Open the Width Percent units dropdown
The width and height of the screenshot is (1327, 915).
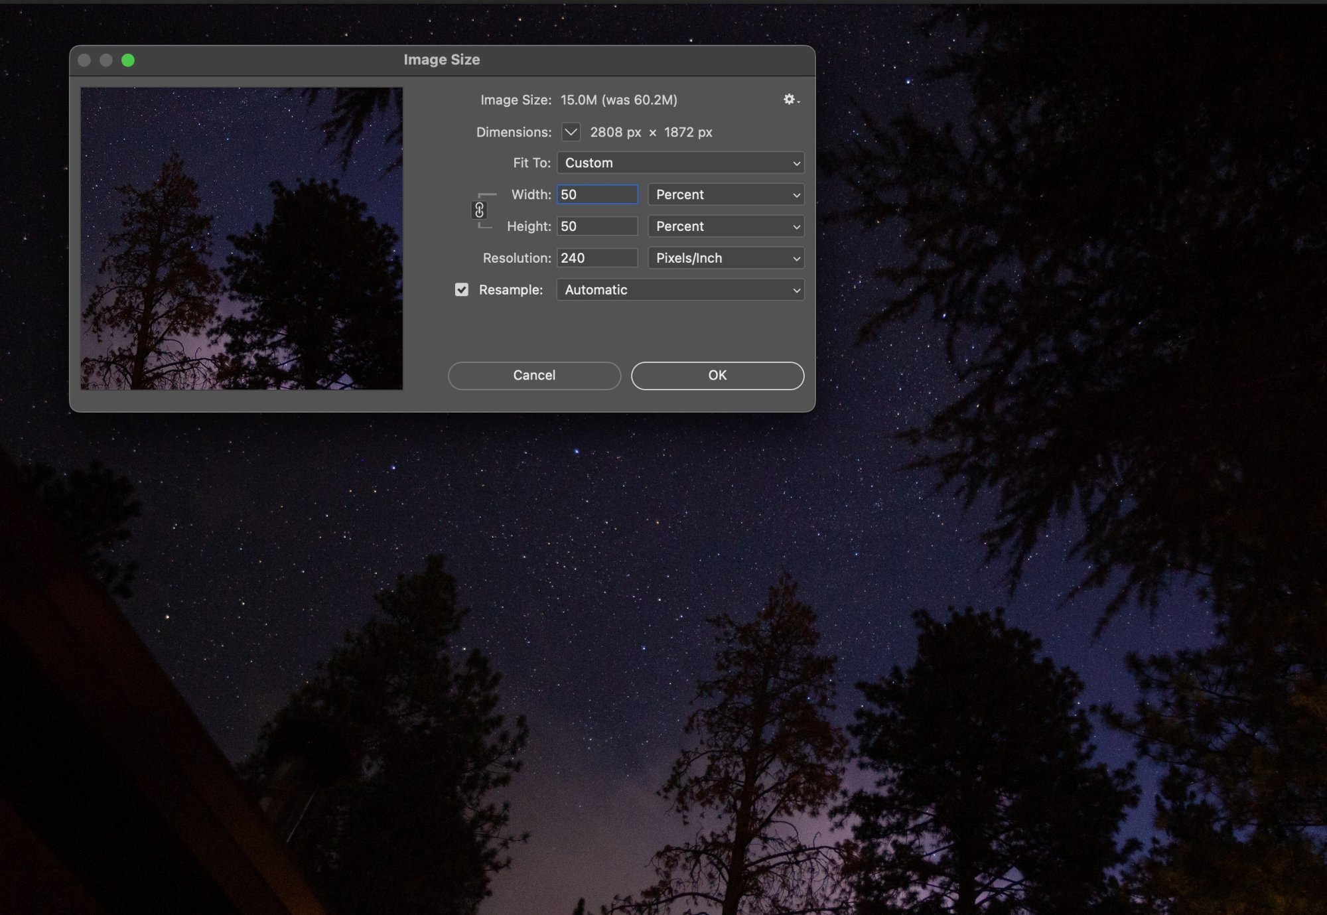pyautogui.click(x=726, y=194)
